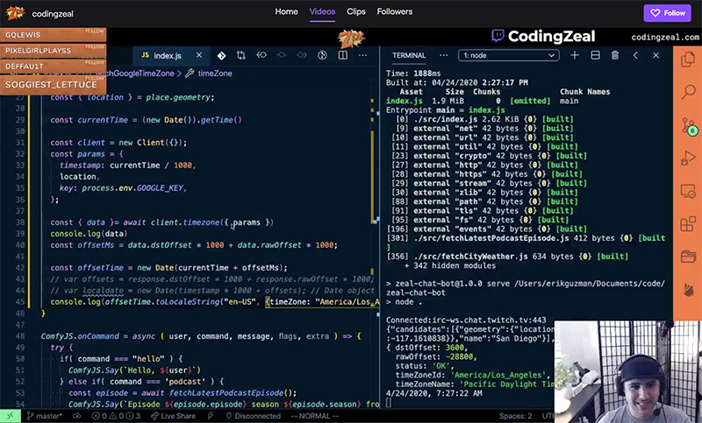
Task: Click the PIXELGIRLPLAYSS follower banner
Action: 53,51
